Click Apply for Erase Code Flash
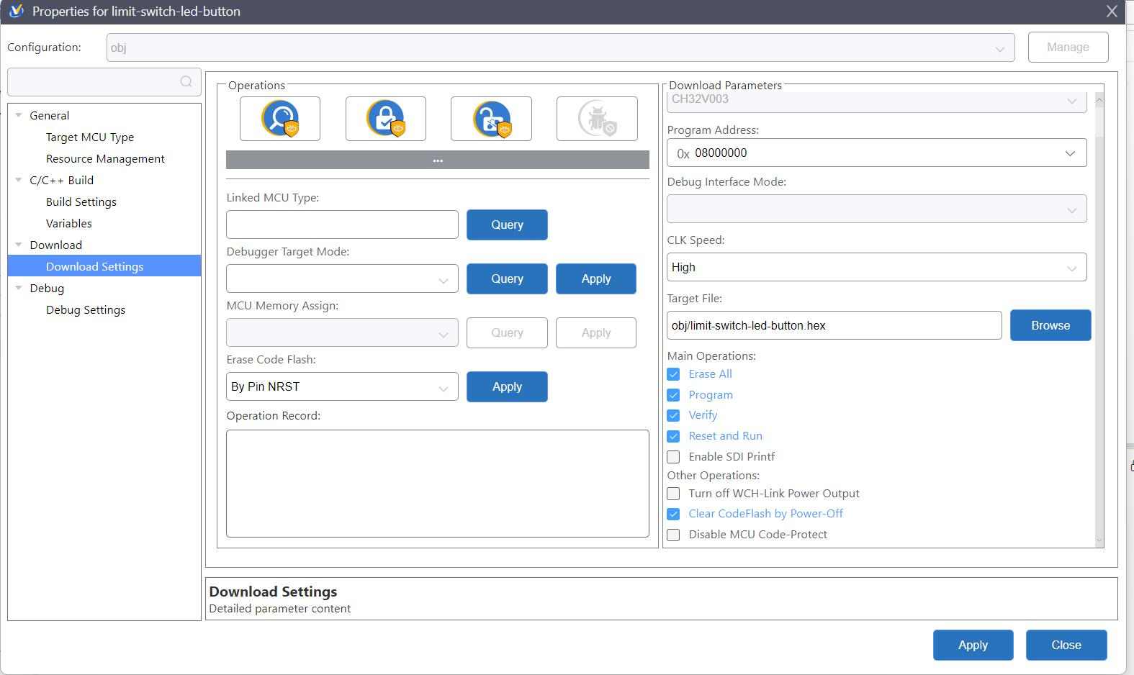 click(x=507, y=386)
